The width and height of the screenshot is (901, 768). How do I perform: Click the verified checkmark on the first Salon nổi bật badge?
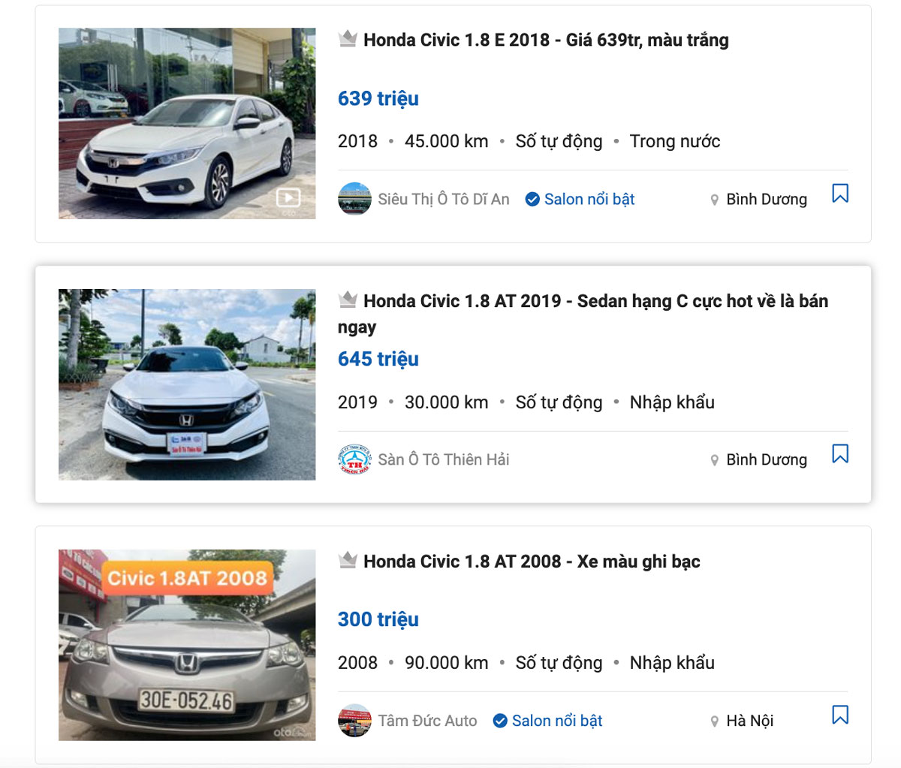coord(532,199)
